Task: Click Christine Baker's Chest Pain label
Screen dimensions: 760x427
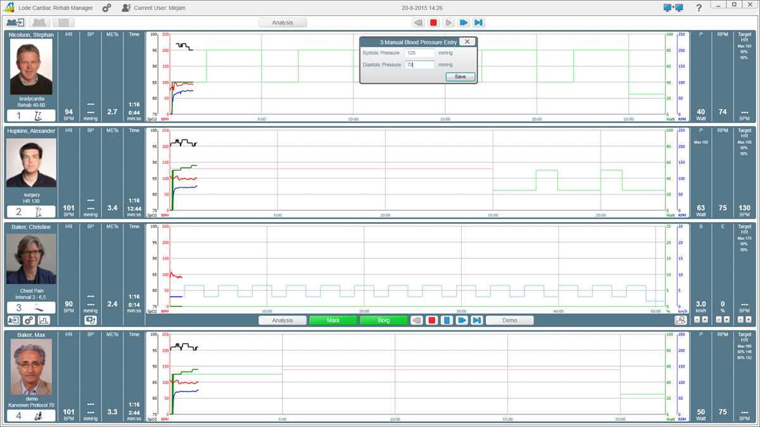Action: (x=31, y=290)
